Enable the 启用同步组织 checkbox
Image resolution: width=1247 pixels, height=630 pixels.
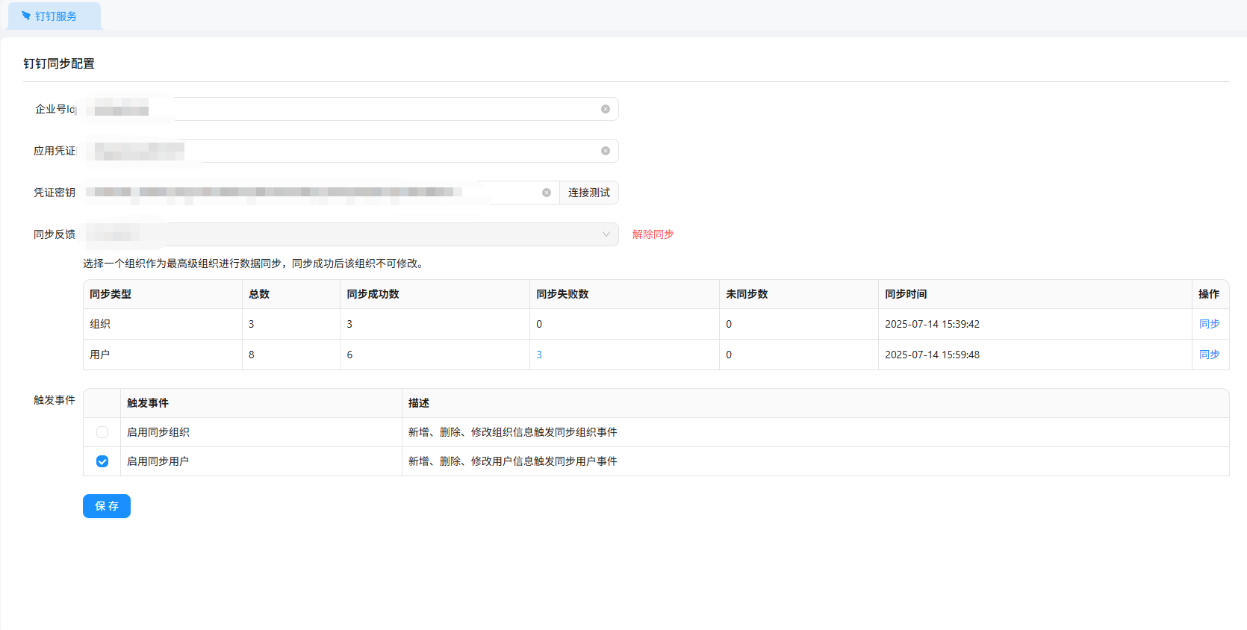[x=102, y=432]
